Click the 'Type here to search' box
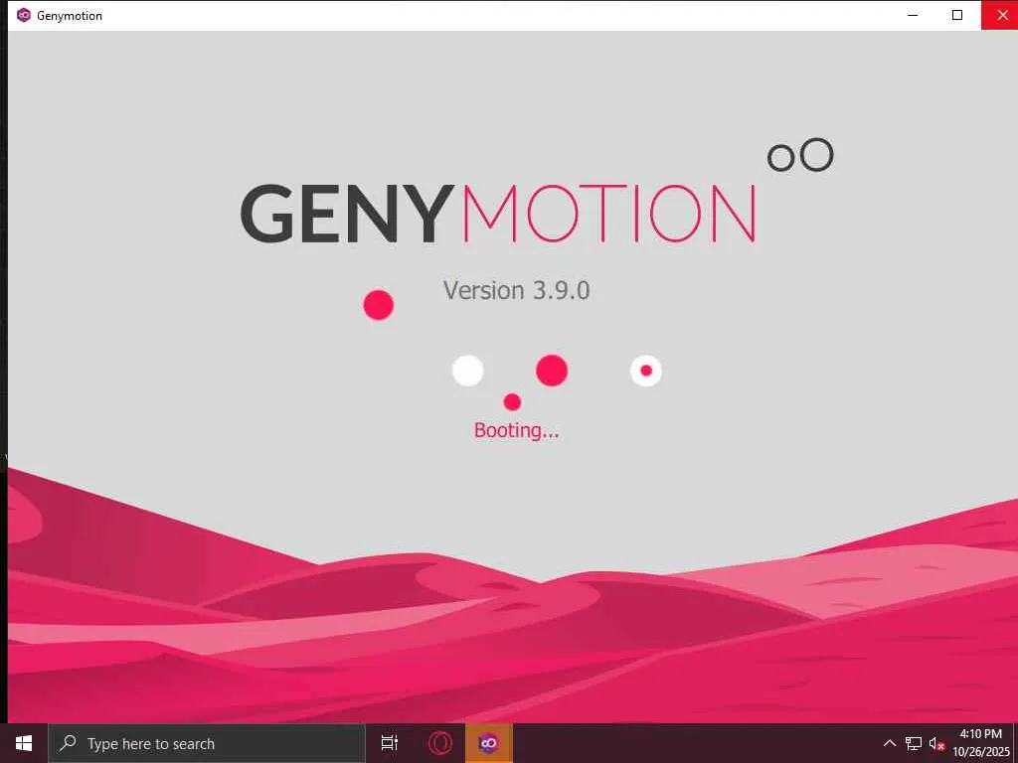 tap(207, 743)
